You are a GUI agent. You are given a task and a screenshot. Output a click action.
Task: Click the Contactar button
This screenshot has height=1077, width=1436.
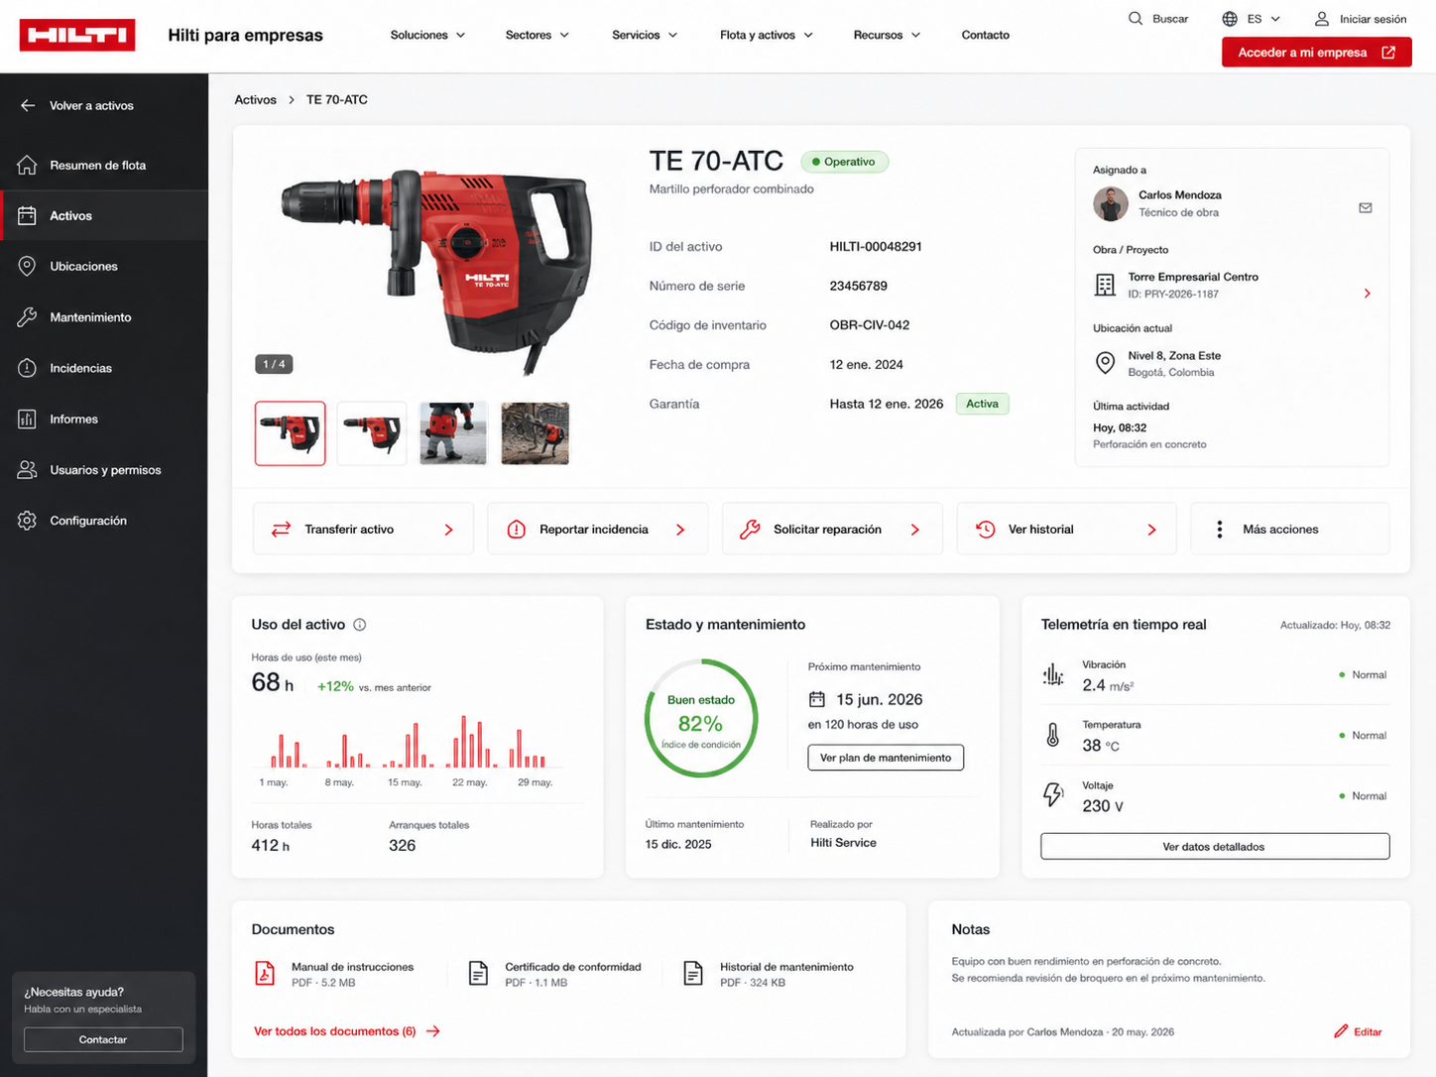[103, 1039]
